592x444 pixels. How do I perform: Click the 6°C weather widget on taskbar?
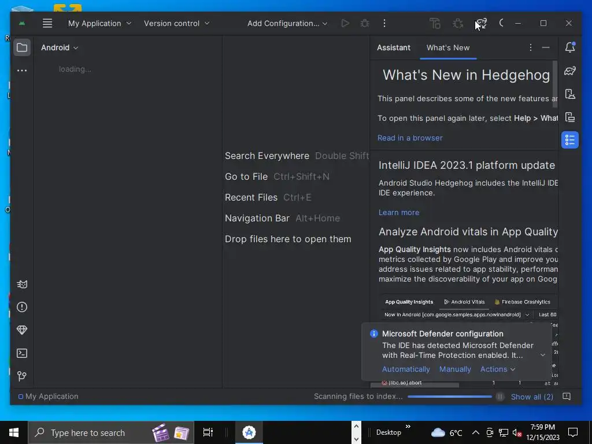(447, 432)
